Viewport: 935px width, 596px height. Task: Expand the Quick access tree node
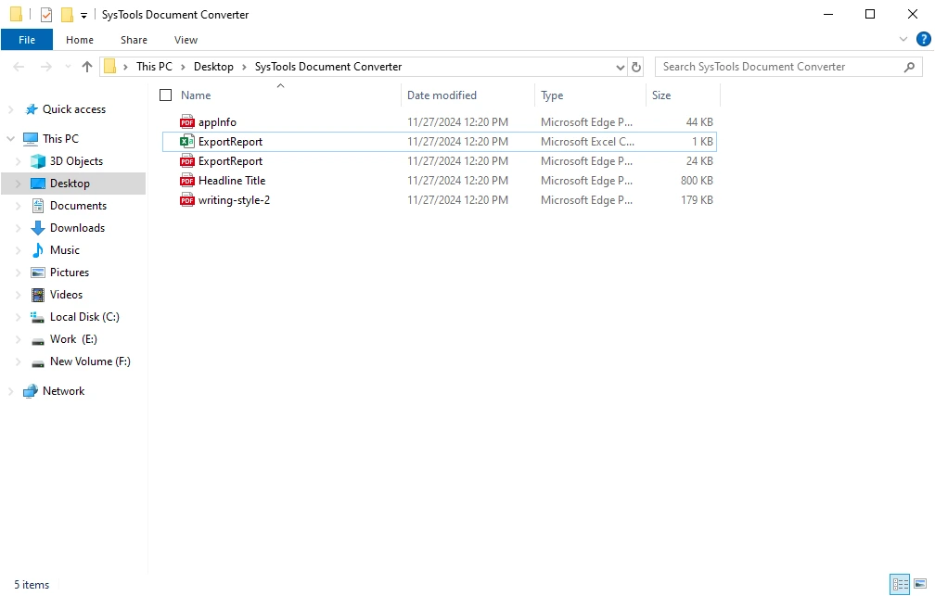click(11, 109)
